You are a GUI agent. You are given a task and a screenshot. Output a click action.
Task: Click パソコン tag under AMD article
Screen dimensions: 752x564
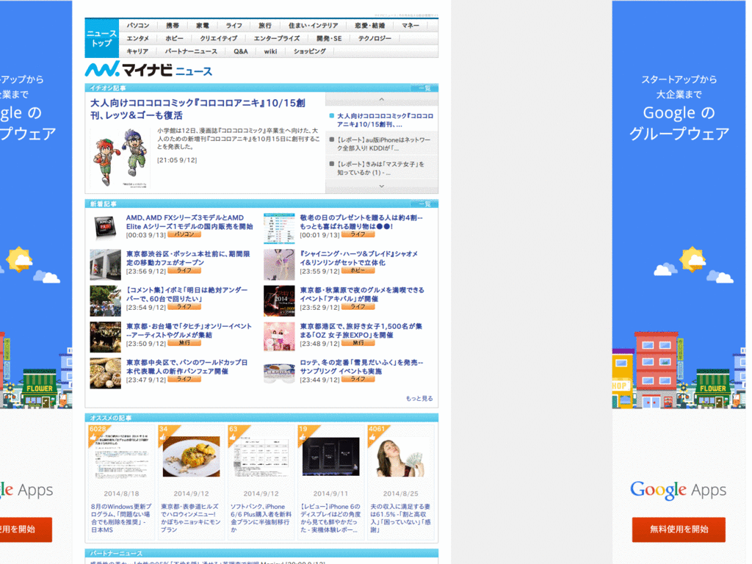184,234
